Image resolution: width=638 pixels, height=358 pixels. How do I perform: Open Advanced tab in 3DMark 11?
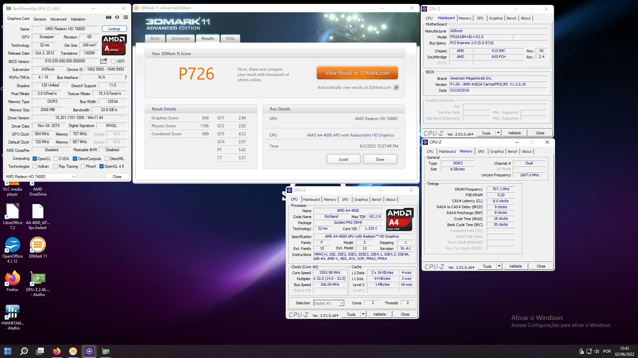180,38
